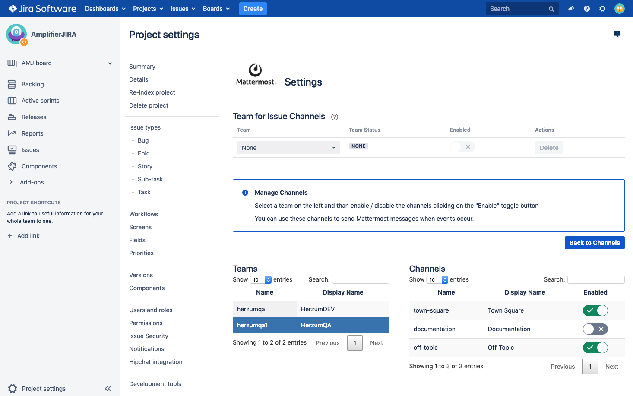Image resolution: width=633 pixels, height=396 pixels.
Task: Select the Bug issue type
Action: (143, 140)
